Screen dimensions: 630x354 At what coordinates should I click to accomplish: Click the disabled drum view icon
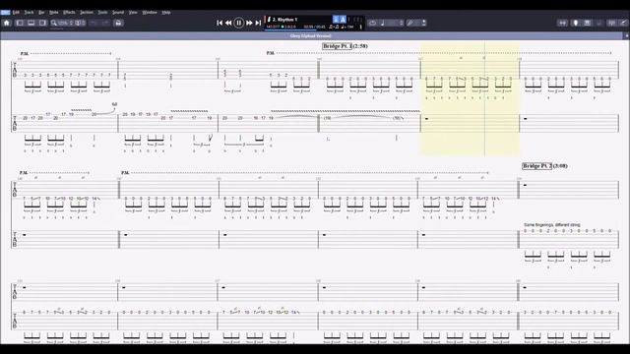point(599,23)
